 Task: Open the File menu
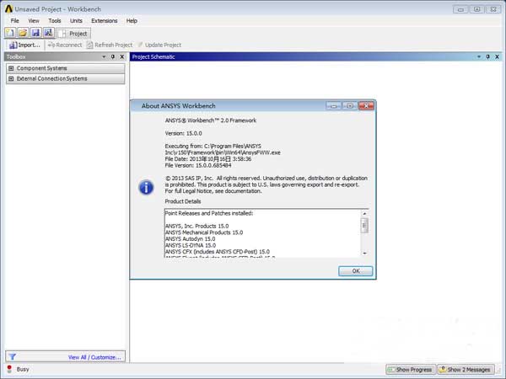(14, 20)
